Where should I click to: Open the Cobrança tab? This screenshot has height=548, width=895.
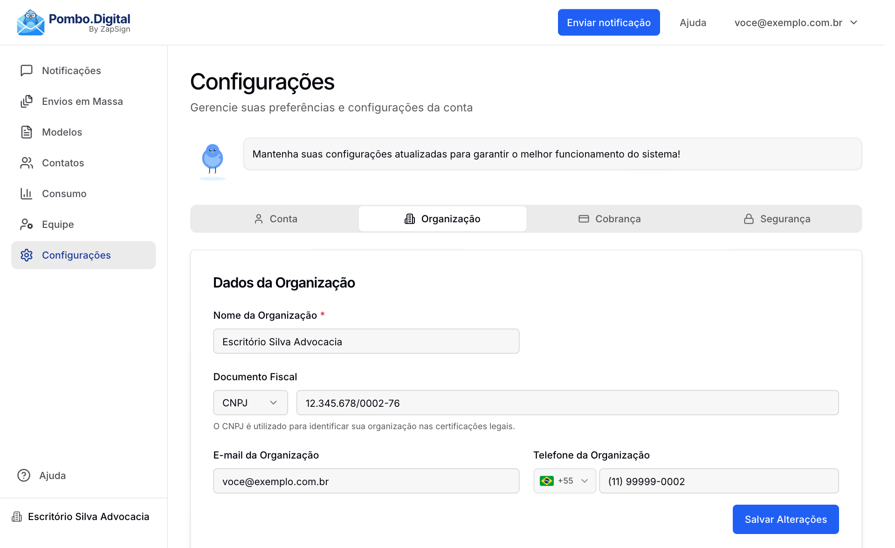click(610, 219)
